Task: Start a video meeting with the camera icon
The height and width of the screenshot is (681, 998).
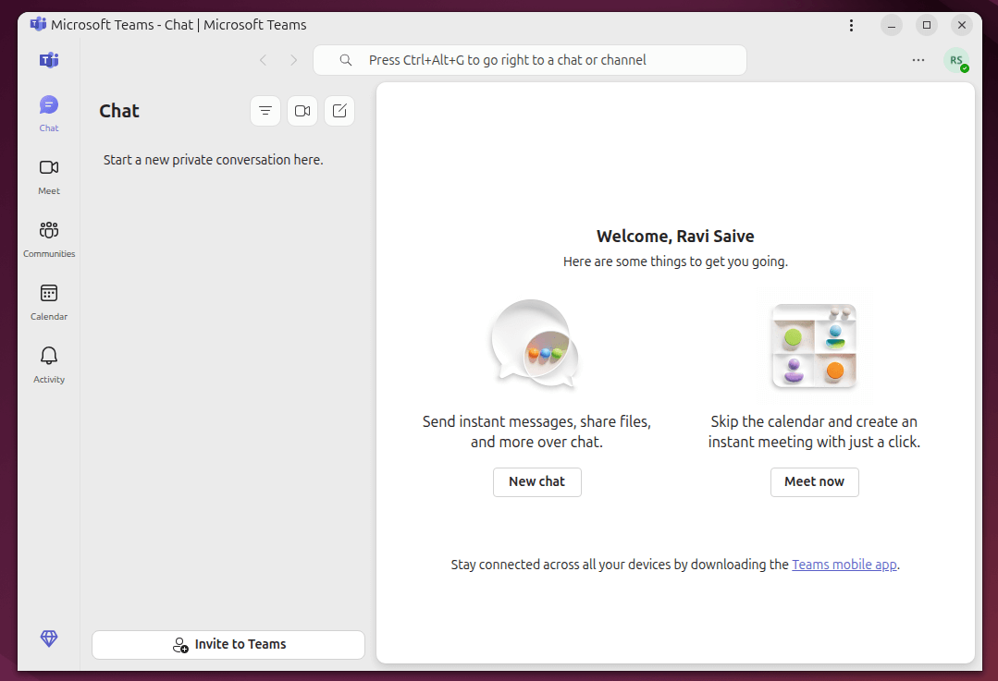Action: click(302, 111)
